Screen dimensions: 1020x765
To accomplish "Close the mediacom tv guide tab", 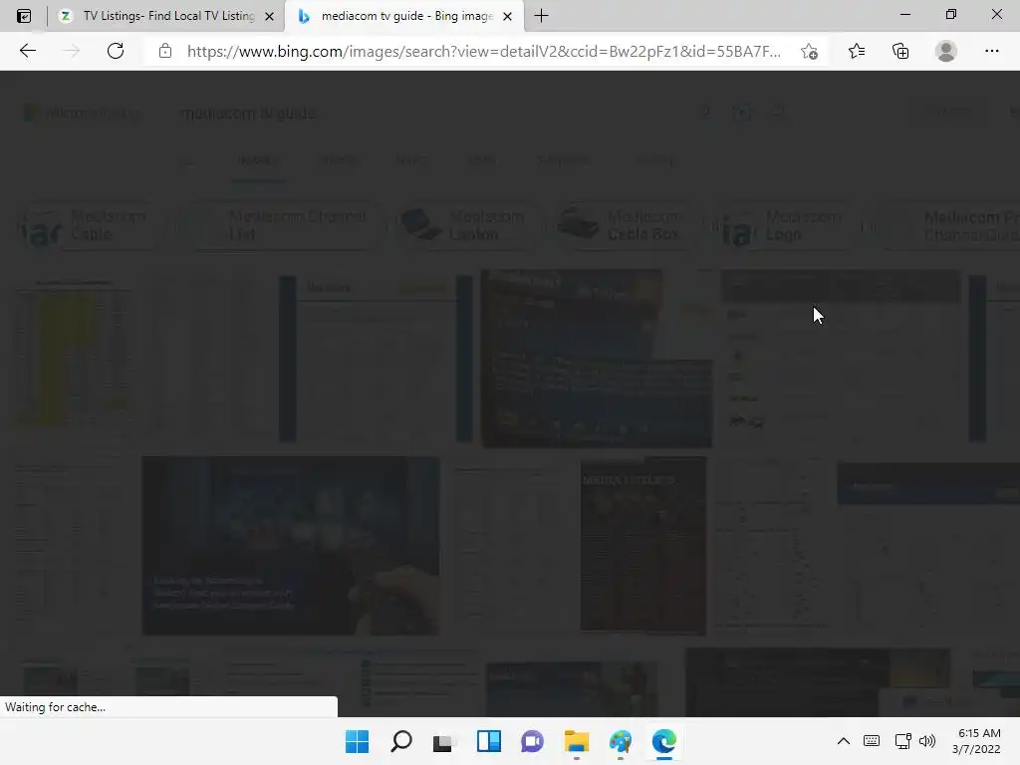I will [508, 16].
